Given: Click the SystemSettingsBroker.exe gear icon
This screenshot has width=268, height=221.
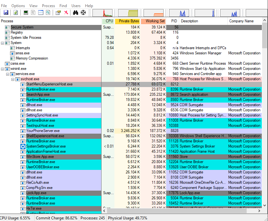Looking at the screenshot, I should (23, 147).
